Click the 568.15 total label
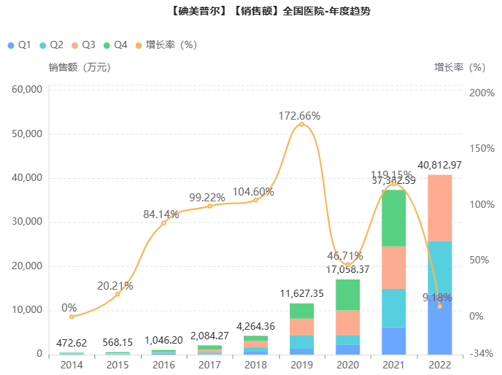Image resolution: width=502 pixels, height=375 pixels. click(x=117, y=343)
